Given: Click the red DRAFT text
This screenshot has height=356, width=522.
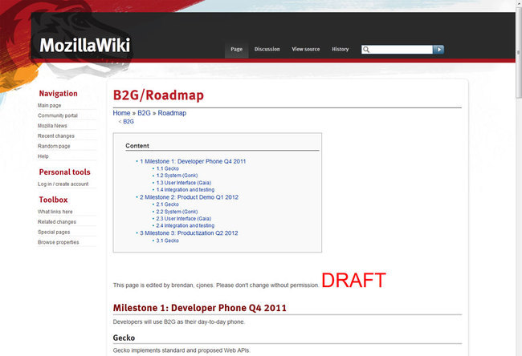Looking at the screenshot, I should pyautogui.click(x=353, y=280).
